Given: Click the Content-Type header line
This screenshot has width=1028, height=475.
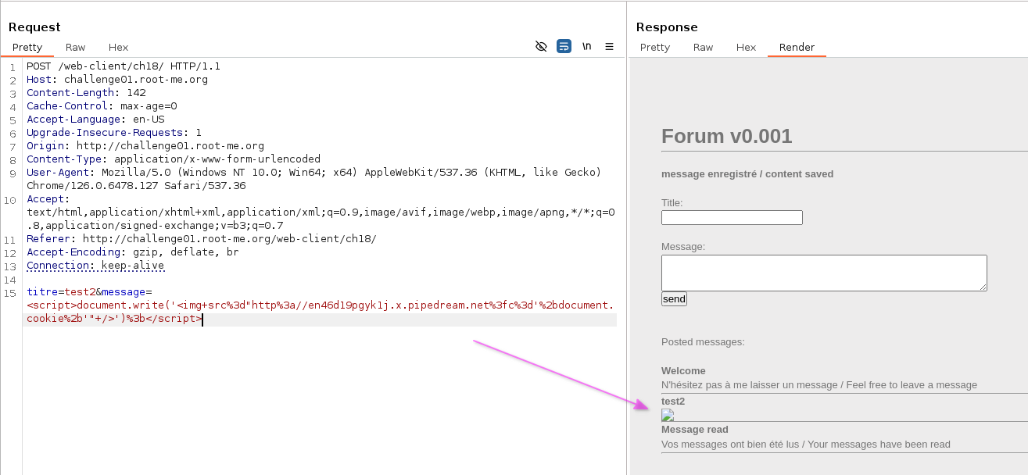Looking at the screenshot, I should (174, 159).
